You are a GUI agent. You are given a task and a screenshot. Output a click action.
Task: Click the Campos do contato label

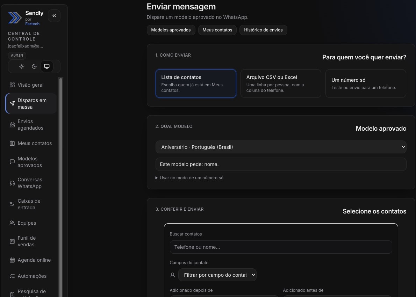(x=189, y=263)
